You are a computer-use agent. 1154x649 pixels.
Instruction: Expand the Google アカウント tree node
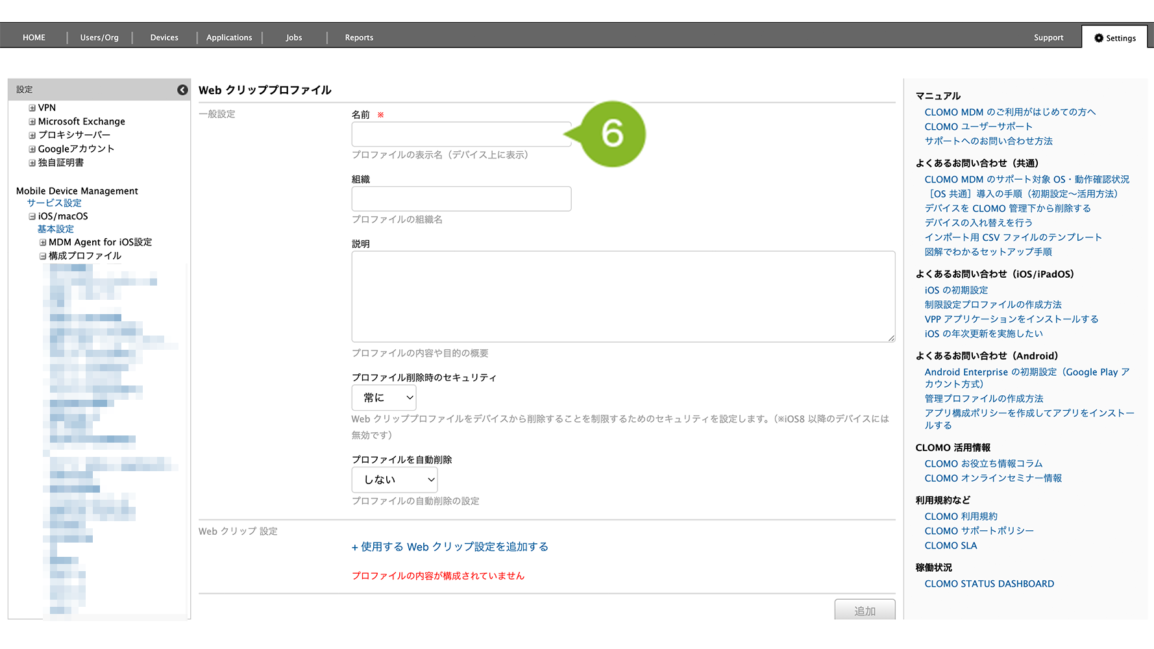32,149
